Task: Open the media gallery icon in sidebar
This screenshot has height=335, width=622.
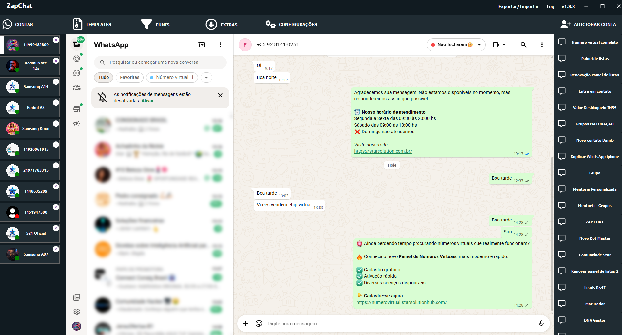Action: click(x=77, y=297)
